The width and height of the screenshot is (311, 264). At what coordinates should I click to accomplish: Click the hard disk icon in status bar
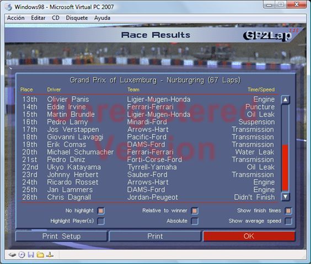(12, 255)
